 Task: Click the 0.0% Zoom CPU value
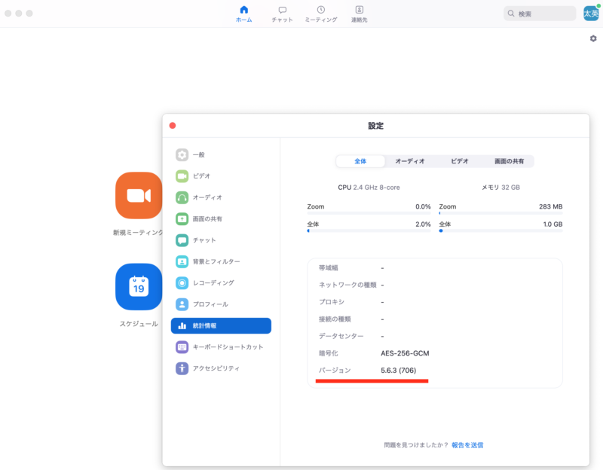coord(423,206)
